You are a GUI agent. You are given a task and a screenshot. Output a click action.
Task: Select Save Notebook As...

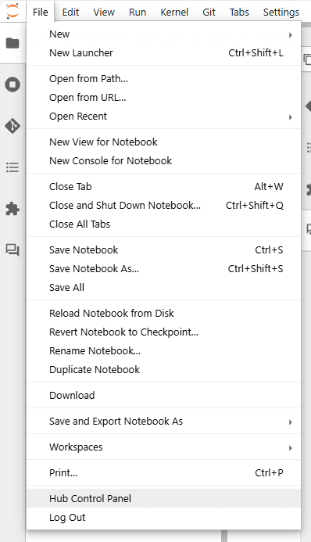tap(163, 269)
